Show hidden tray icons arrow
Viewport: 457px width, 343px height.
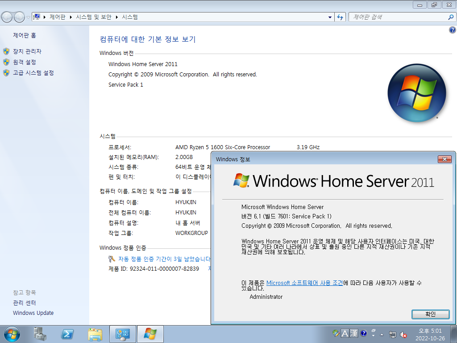click(x=382, y=335)
